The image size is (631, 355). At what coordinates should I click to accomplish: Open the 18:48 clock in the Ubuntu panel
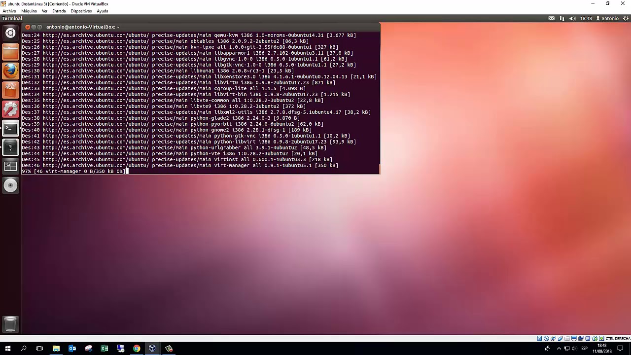click(x=586, y=18)
